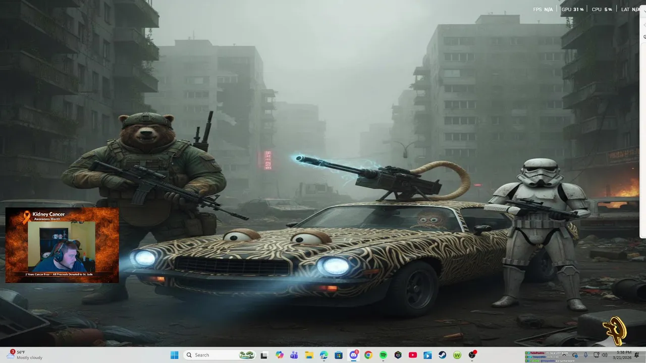Open notification bell in system tray
This screenshot has width=646, height=363.
pos(636,355)
